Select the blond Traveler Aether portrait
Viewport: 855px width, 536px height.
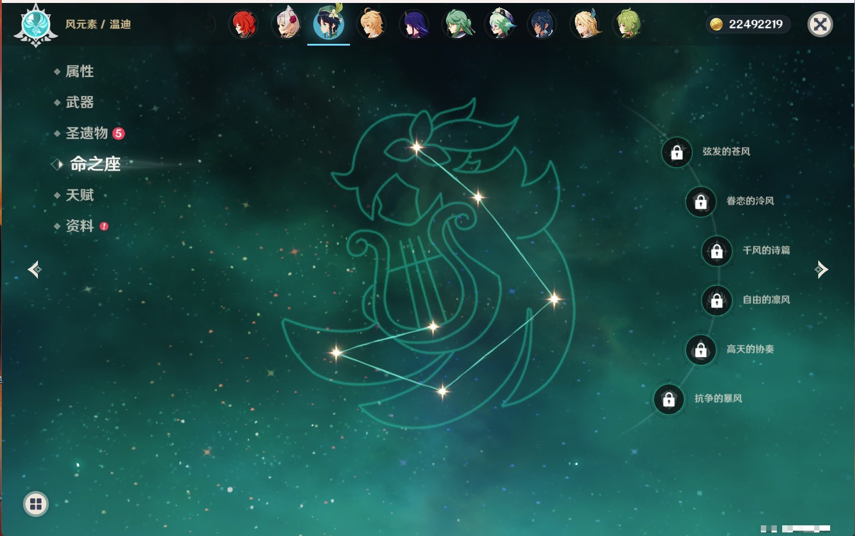click(x=372, y=24)
